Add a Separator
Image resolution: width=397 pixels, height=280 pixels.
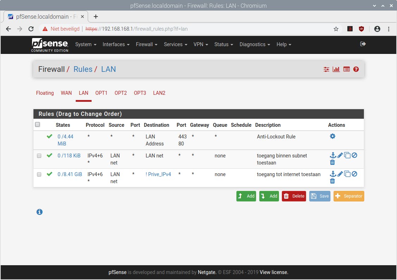(x=349, y=196)
